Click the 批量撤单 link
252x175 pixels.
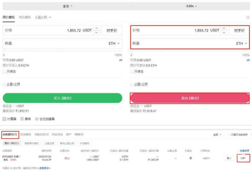pyautogui.click(x=244, y=150)
